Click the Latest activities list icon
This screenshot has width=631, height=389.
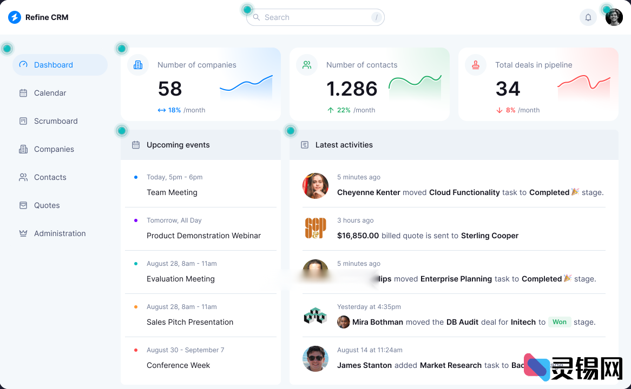tap(305, 145)
